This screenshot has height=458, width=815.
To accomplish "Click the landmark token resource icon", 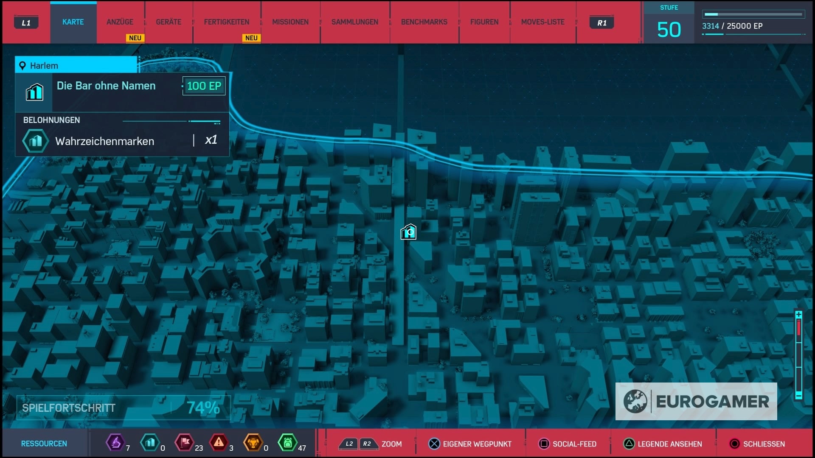I will tap(150, 443).
